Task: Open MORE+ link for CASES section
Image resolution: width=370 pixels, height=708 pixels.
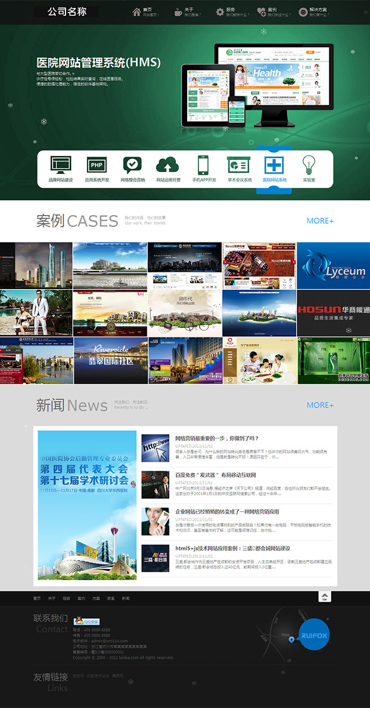Action: pyautogui.click(x=320, y=221)
